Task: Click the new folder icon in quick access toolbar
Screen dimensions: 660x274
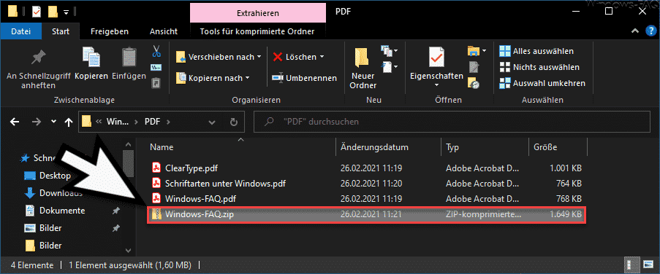Action: [53, 12]
